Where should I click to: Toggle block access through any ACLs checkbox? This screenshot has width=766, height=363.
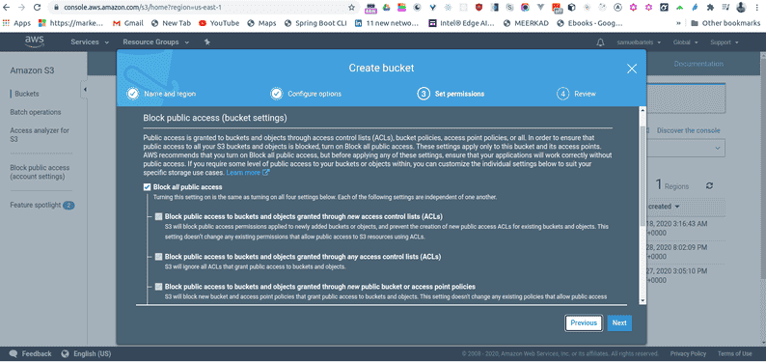click(x=158, y=256)
